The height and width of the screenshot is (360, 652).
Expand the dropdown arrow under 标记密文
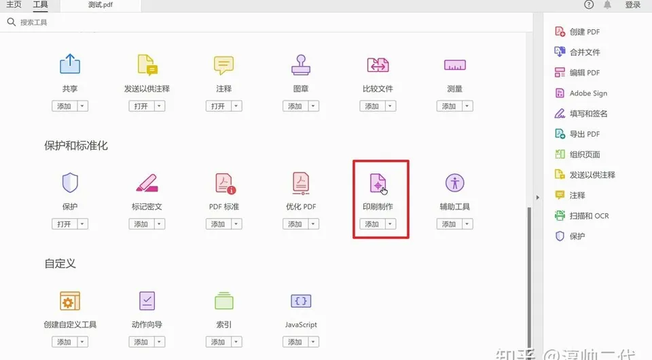point(159,224)
